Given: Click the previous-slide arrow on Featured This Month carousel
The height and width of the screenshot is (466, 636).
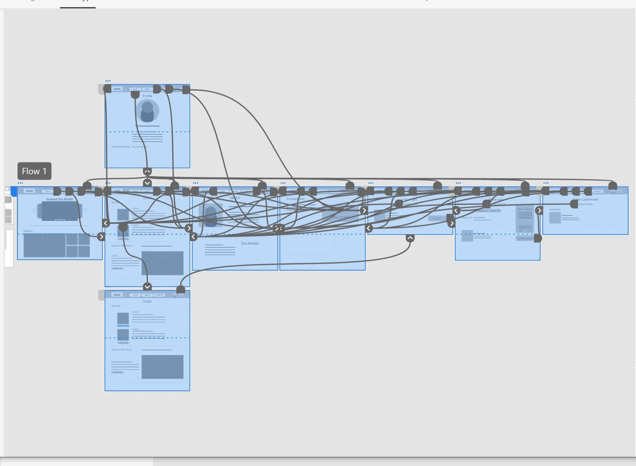Looking at the screenshot, I should point(34,210).
